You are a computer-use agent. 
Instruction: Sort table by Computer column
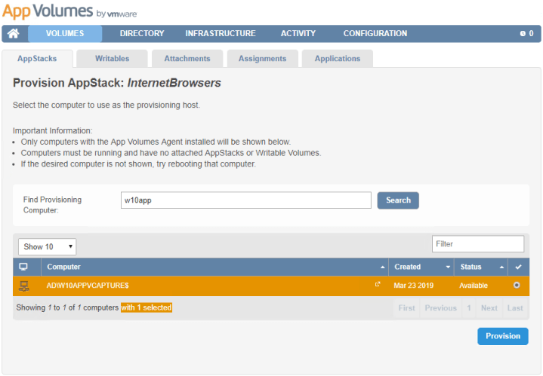coord(214,267)
